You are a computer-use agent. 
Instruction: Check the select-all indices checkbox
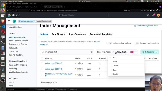point(42,58)
